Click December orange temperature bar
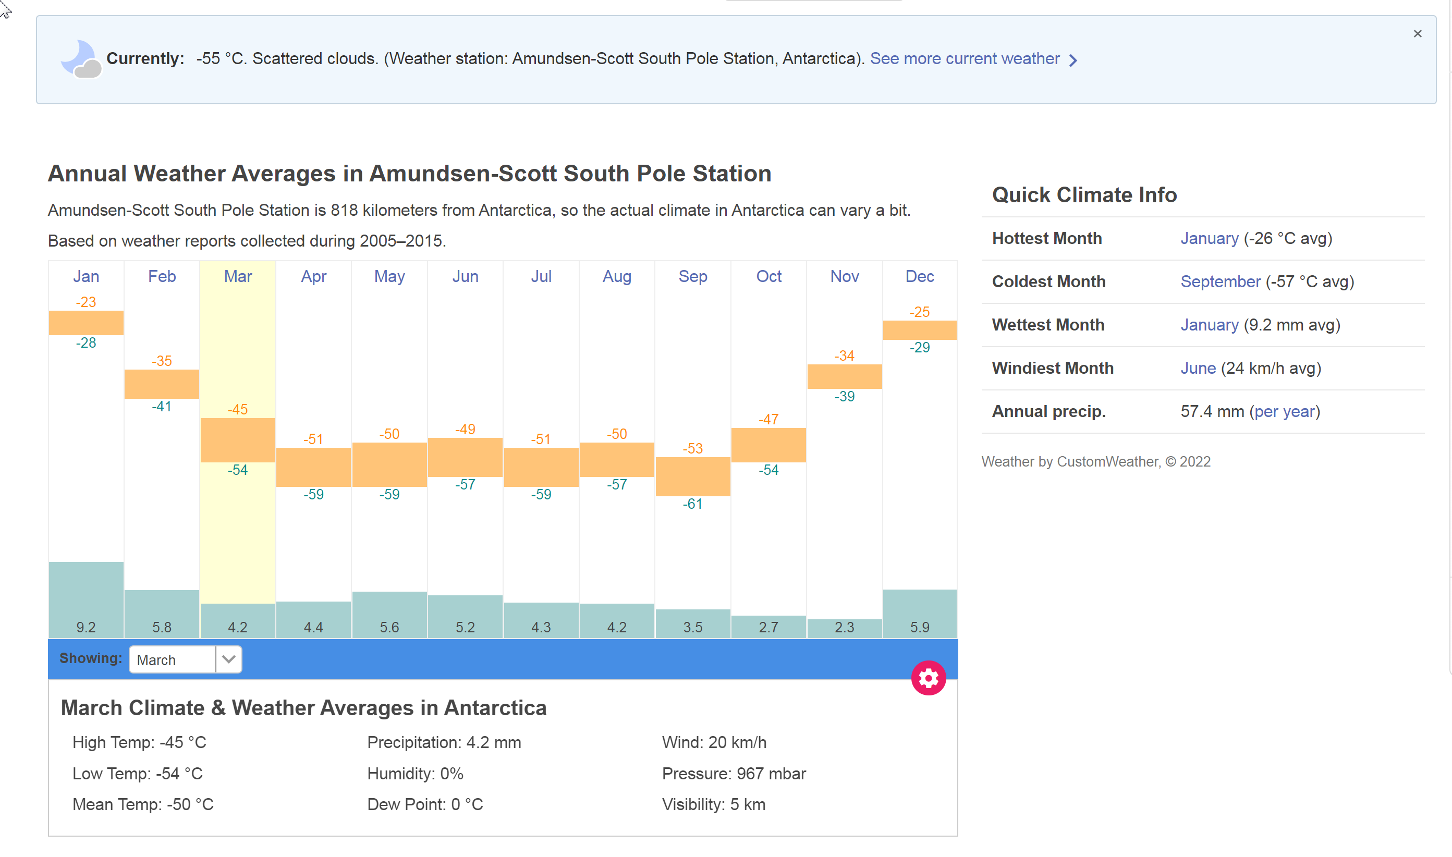Screen dimensions: 1452x857 click(x=920, y=330)
